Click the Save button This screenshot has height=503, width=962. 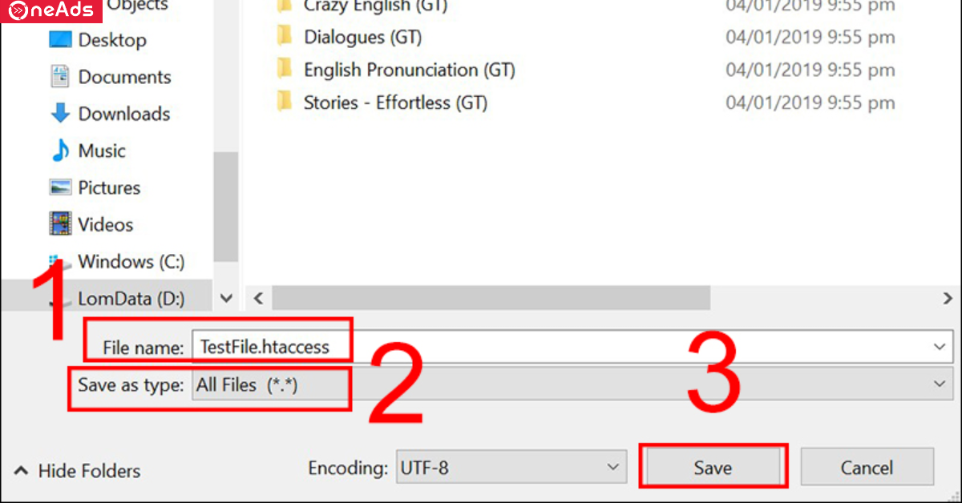click(713, 467)
